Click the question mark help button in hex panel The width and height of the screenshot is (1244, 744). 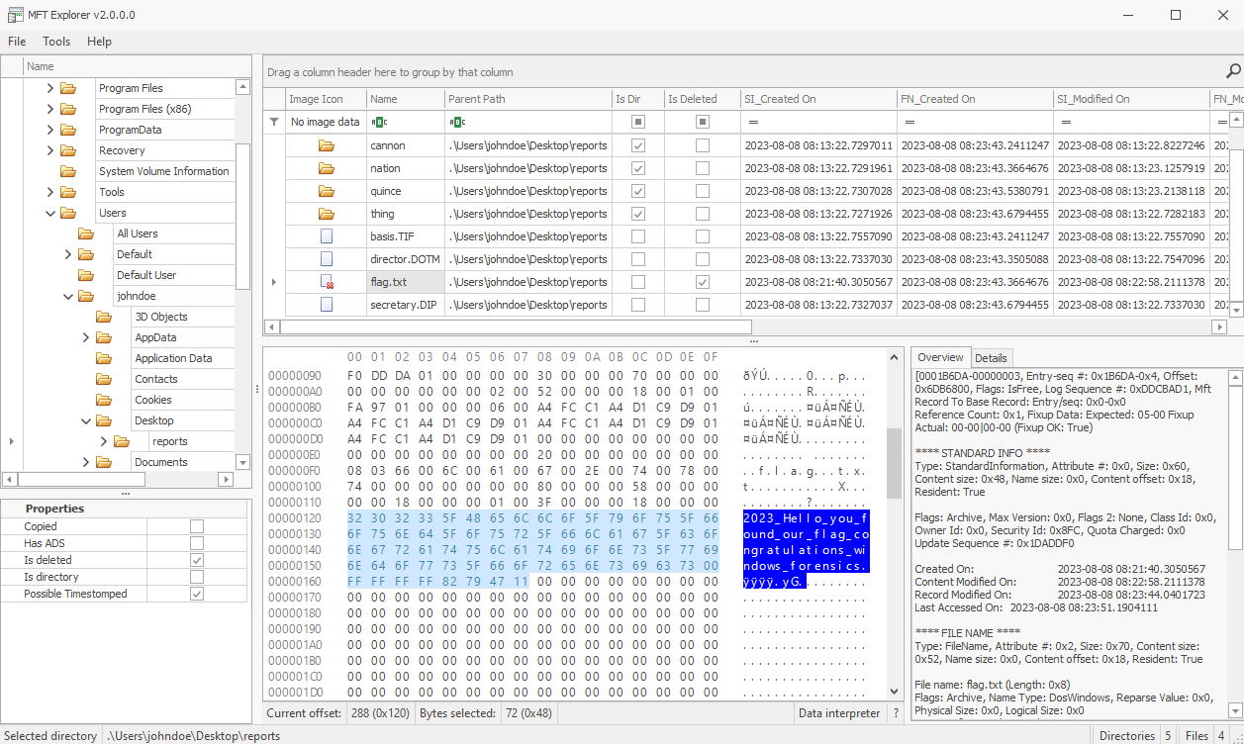click(x=897, y=712)
